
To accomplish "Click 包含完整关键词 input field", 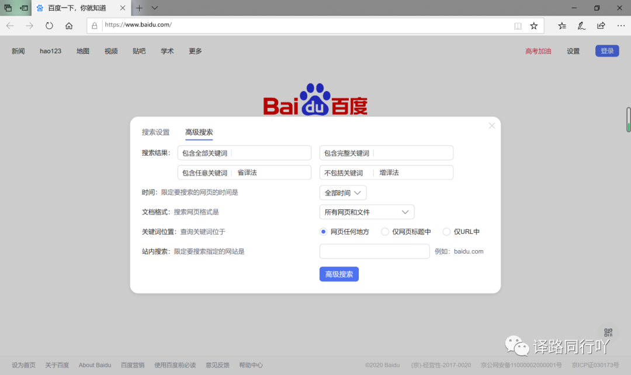I will click(386, 153).
